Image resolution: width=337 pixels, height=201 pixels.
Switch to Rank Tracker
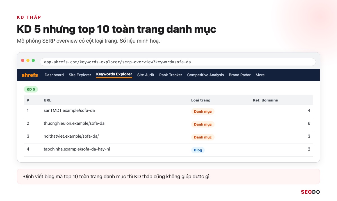(171, 75)
